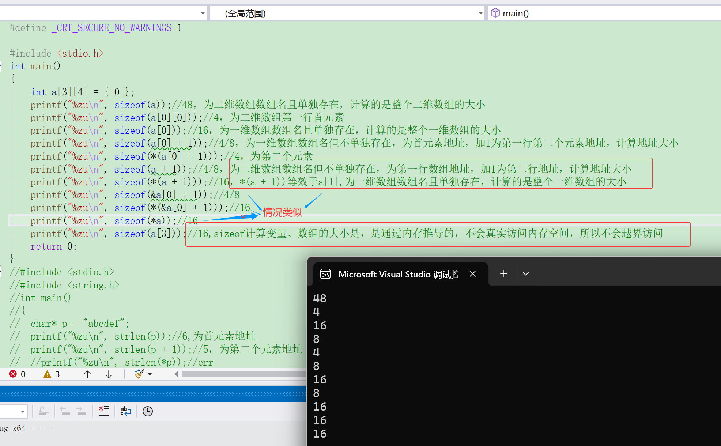This screenshot has height=446, width=721.
Task: Open the output source dropdown
Action: [x=22, y=411]
